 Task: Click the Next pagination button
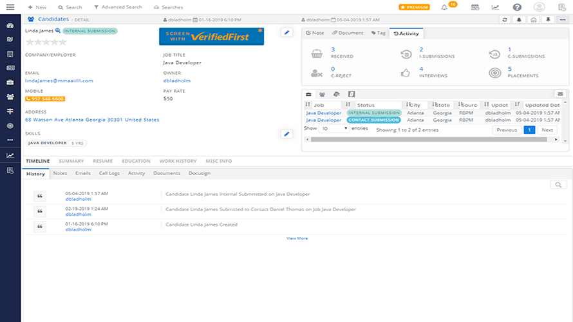pos(547,129)
